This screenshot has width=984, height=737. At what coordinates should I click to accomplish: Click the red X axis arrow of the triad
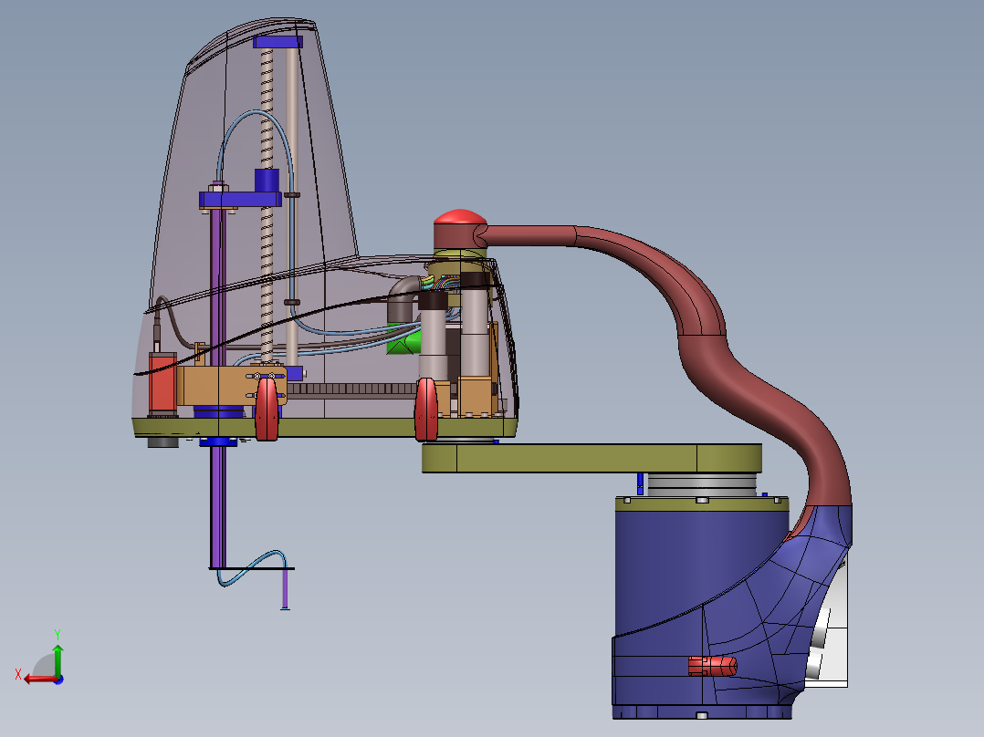[39, 679]
